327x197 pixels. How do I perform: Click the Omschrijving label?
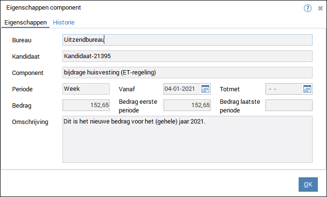(x=30, y=122)
